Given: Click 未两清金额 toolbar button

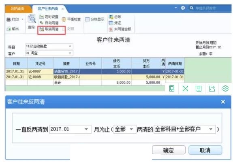Looking at the screenshot, I should coord(120,29).
